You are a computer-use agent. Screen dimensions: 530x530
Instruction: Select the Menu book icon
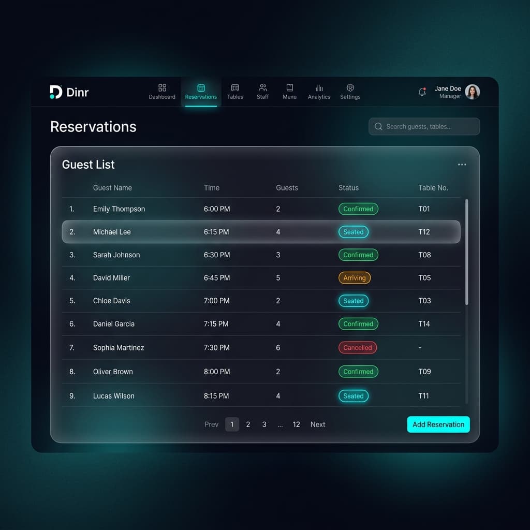[290, 88]
